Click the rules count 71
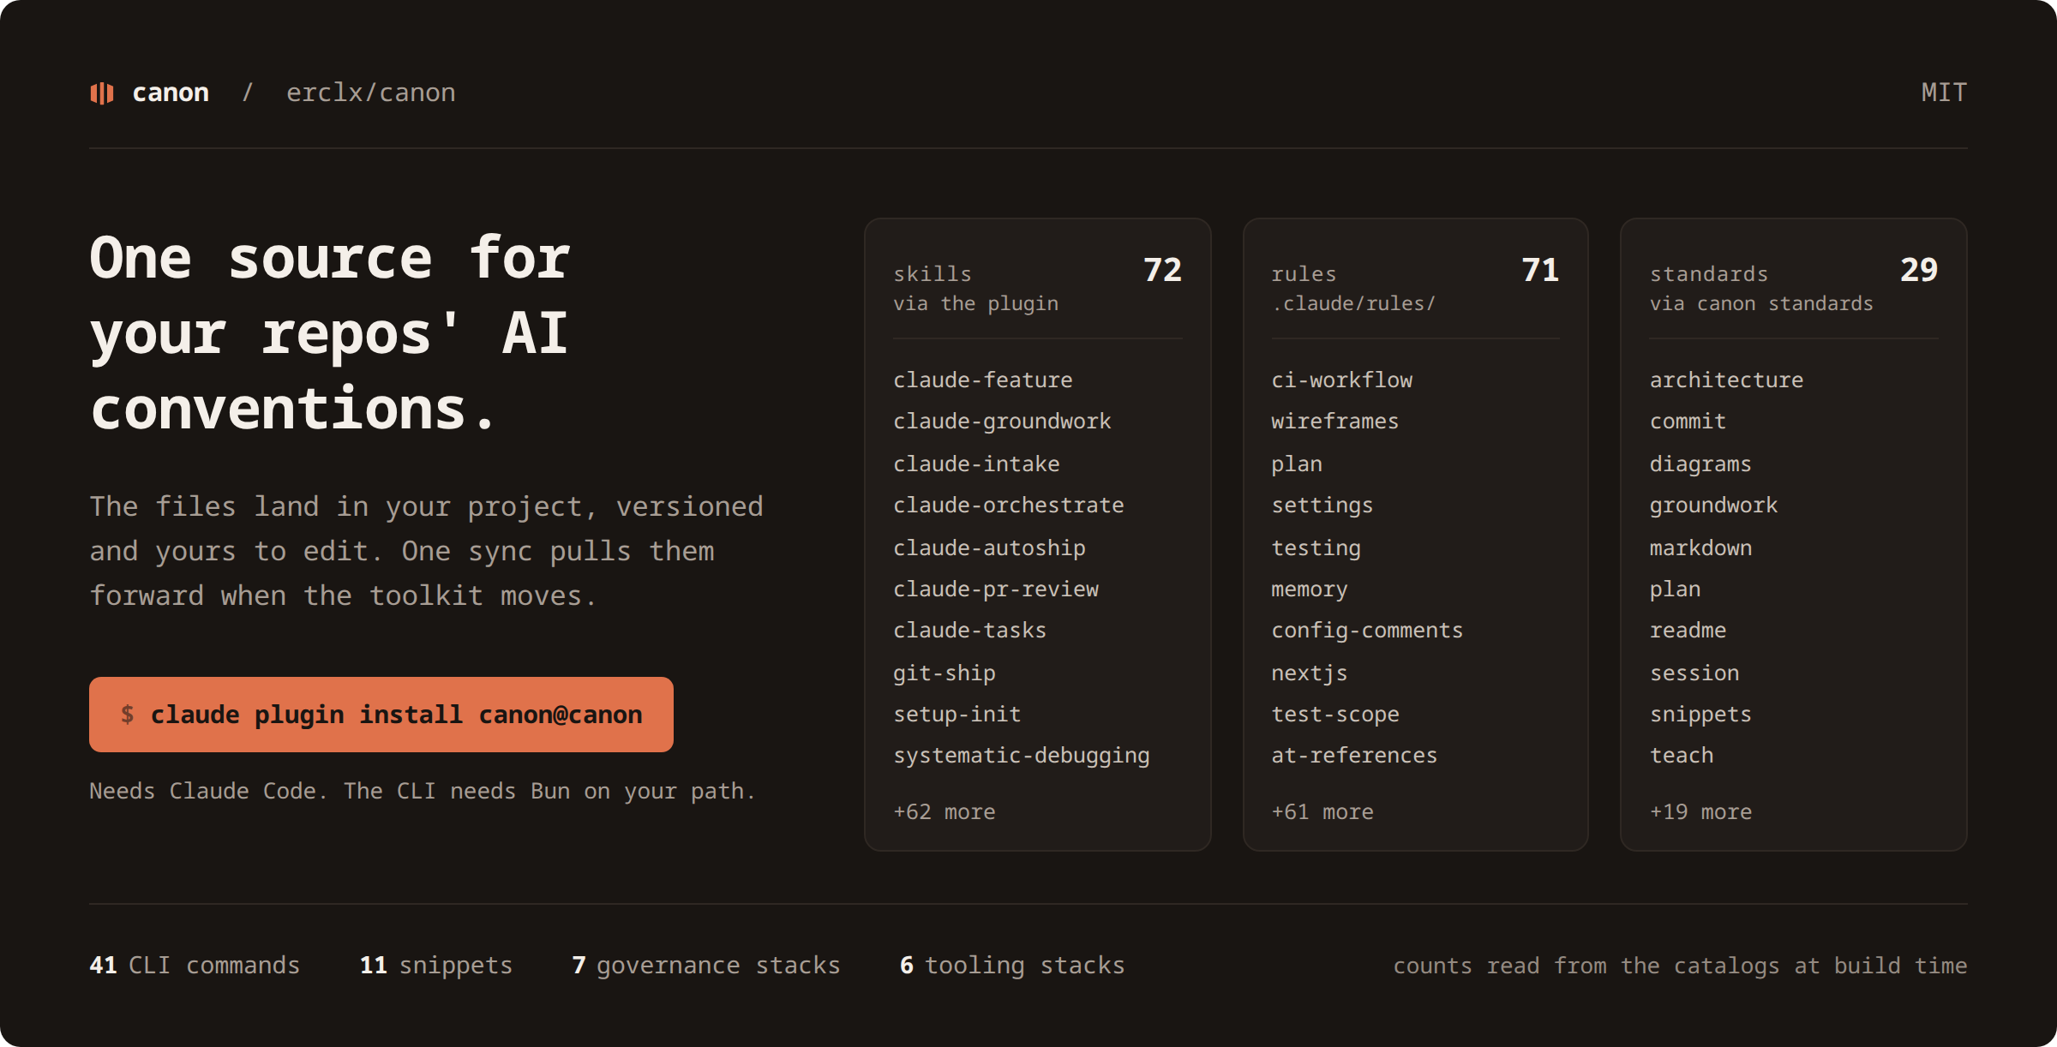 pos(1540,270)
